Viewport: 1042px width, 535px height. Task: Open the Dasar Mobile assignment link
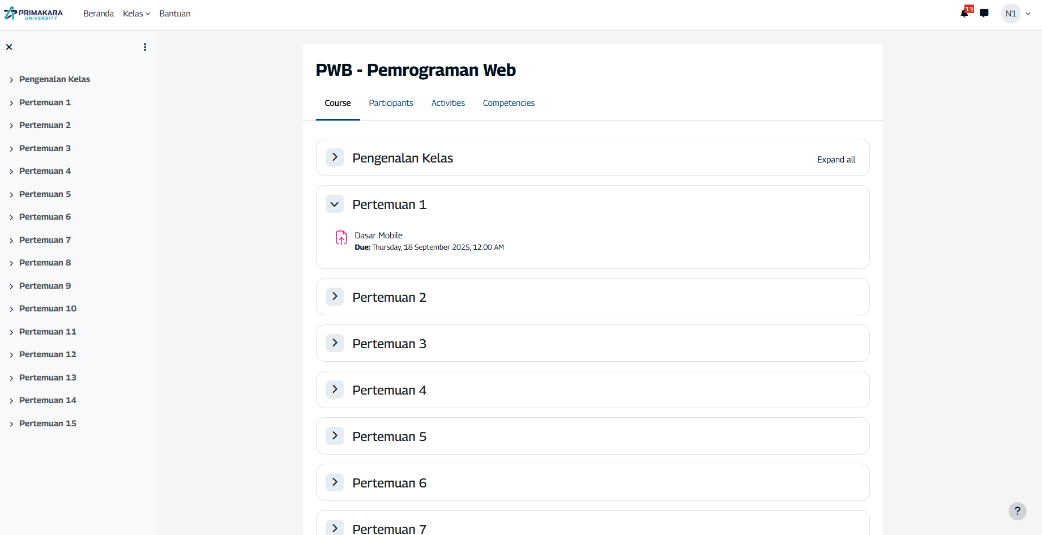[378, 236]
